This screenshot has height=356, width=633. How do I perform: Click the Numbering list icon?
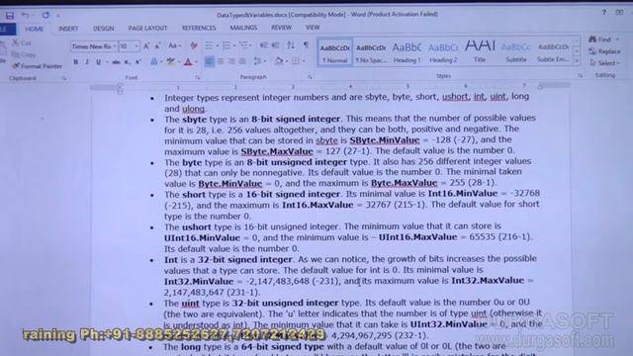[x=226, y=45]
